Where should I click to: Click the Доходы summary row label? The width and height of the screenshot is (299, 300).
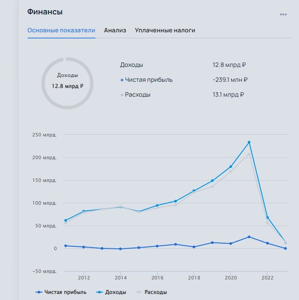[132, 65]
